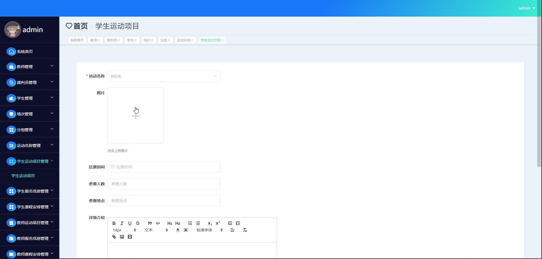542x259 pixels.
Task: Toggle underline formatting in editor
Action: click(x=130, y=223)
